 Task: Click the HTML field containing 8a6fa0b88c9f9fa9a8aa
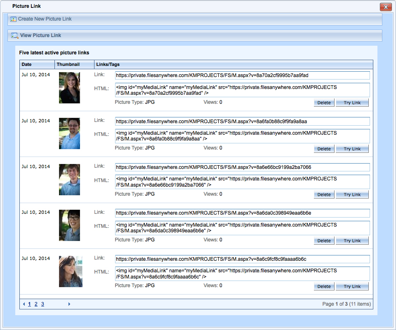click(243, 136)
